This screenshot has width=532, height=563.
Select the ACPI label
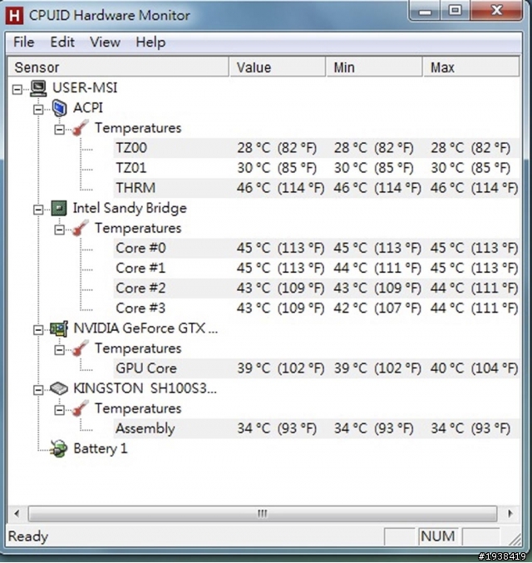88,108
